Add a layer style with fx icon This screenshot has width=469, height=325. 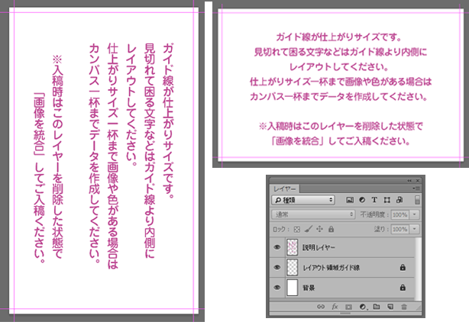335,306
